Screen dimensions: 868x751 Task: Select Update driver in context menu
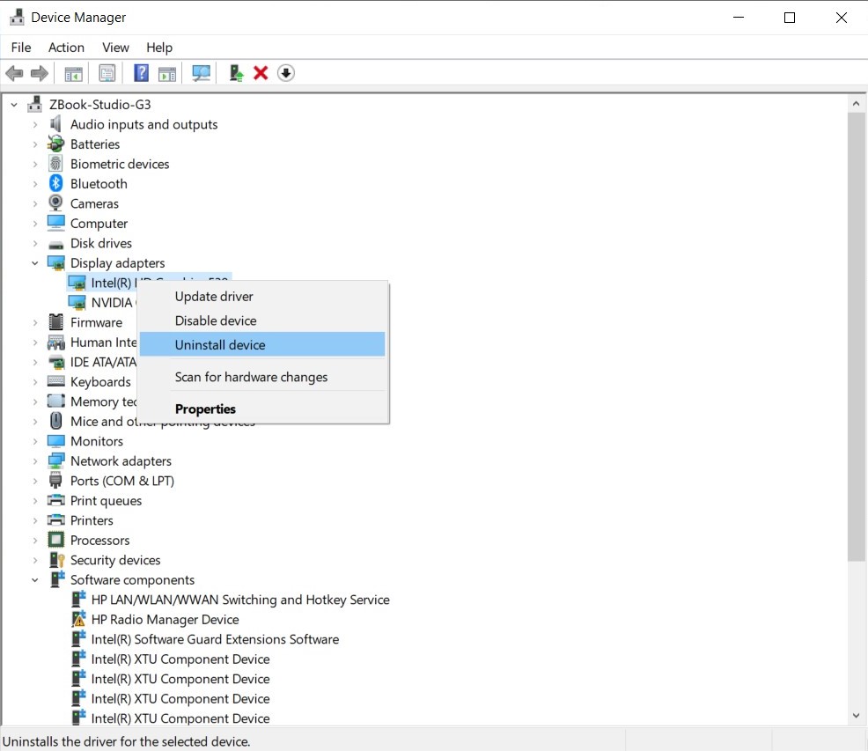214,297
